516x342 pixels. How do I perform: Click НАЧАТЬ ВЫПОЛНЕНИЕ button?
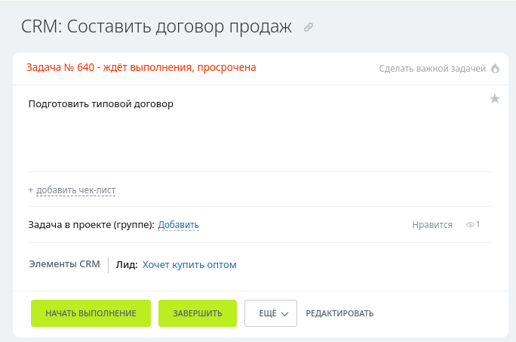(91, 313)
